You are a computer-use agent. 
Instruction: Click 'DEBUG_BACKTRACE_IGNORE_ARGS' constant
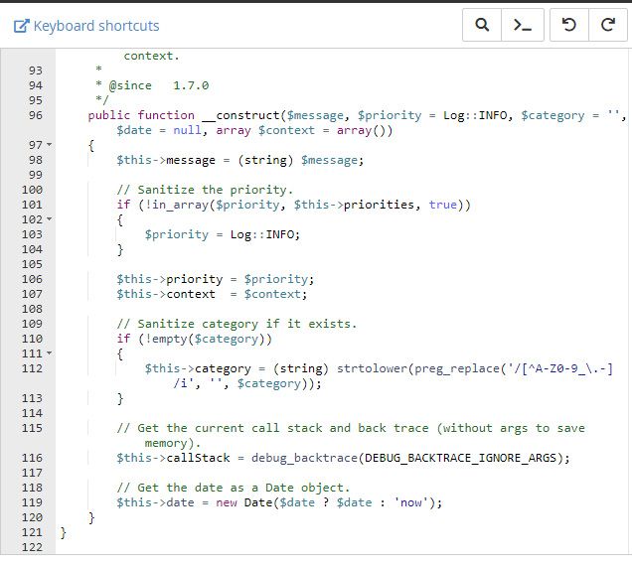pos(460,458)
